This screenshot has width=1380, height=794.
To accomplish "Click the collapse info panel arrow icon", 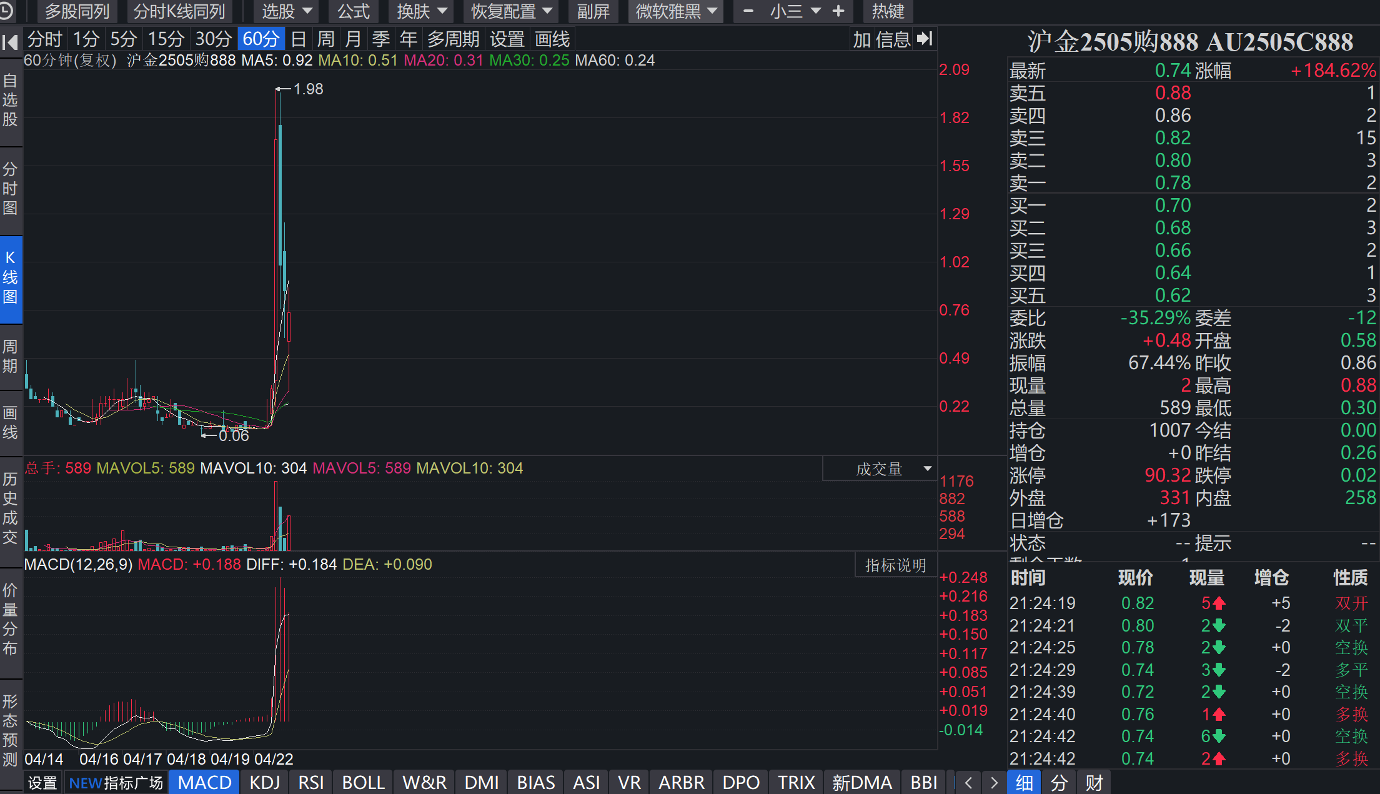I will click(925, 39).
